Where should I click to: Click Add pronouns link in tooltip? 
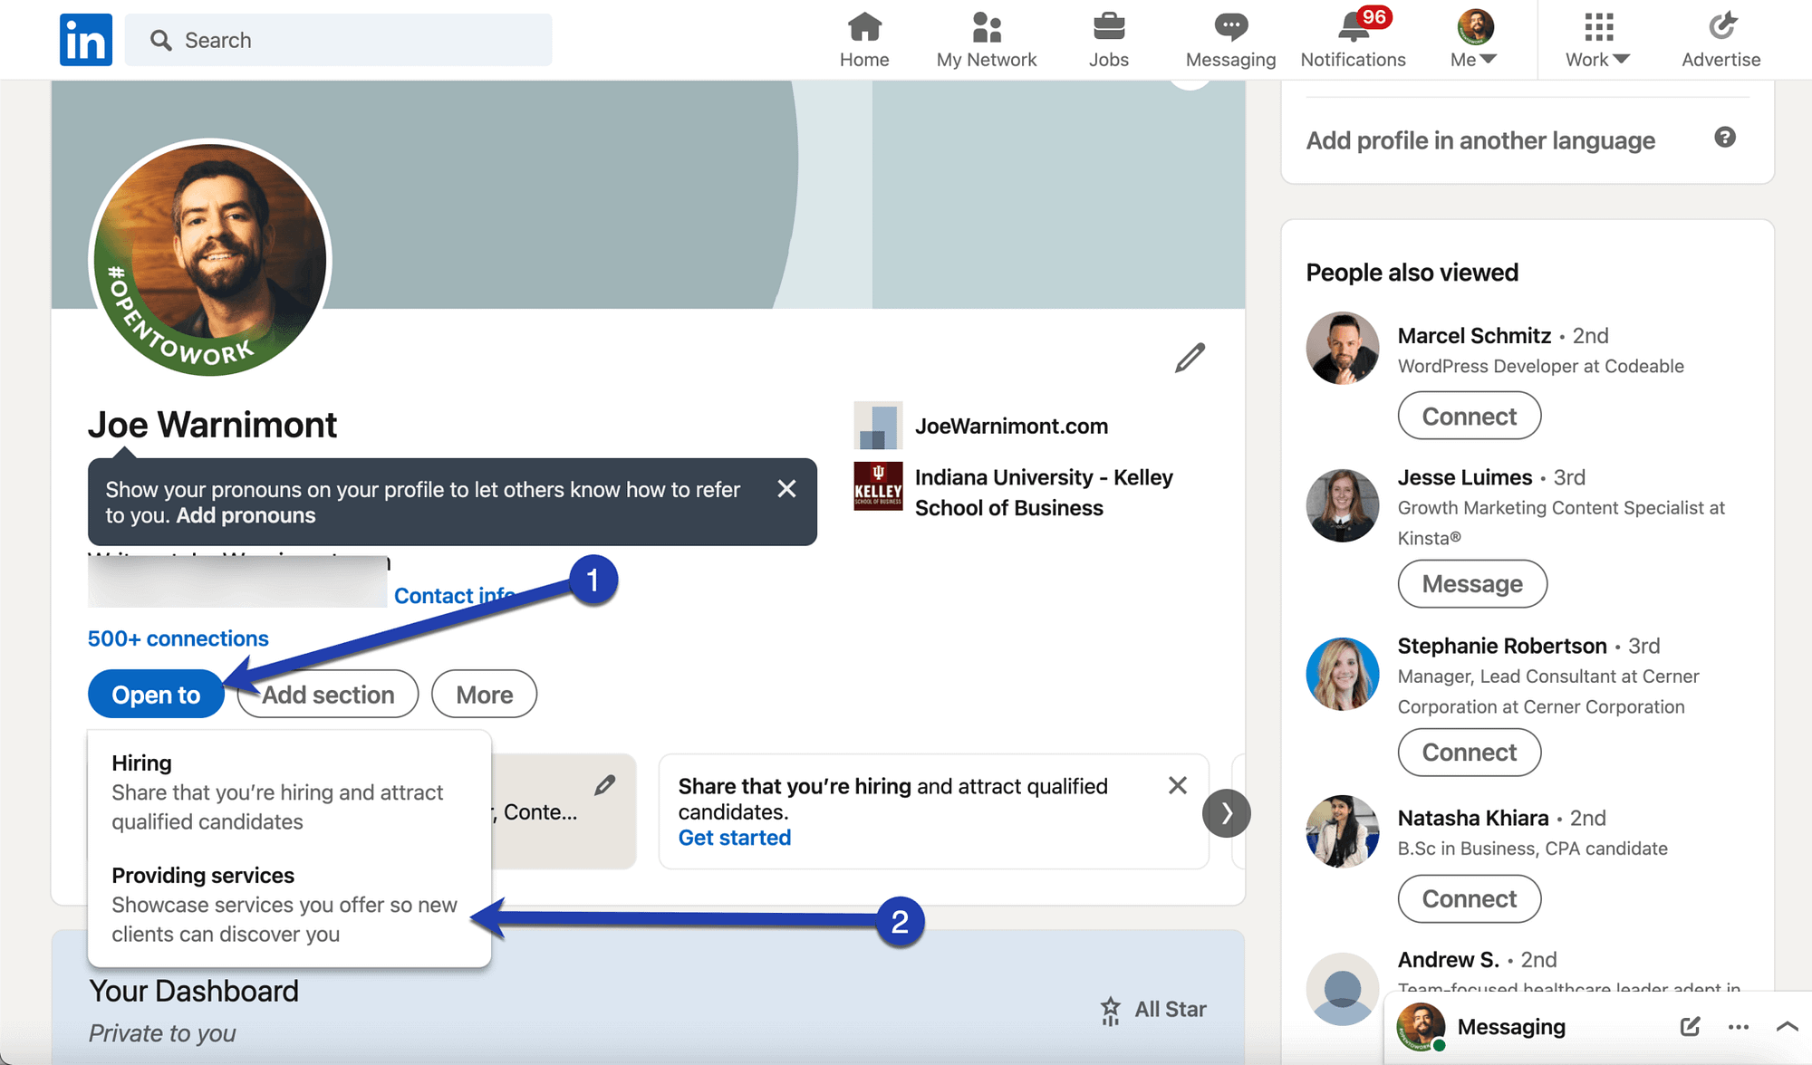coord(246,515)
